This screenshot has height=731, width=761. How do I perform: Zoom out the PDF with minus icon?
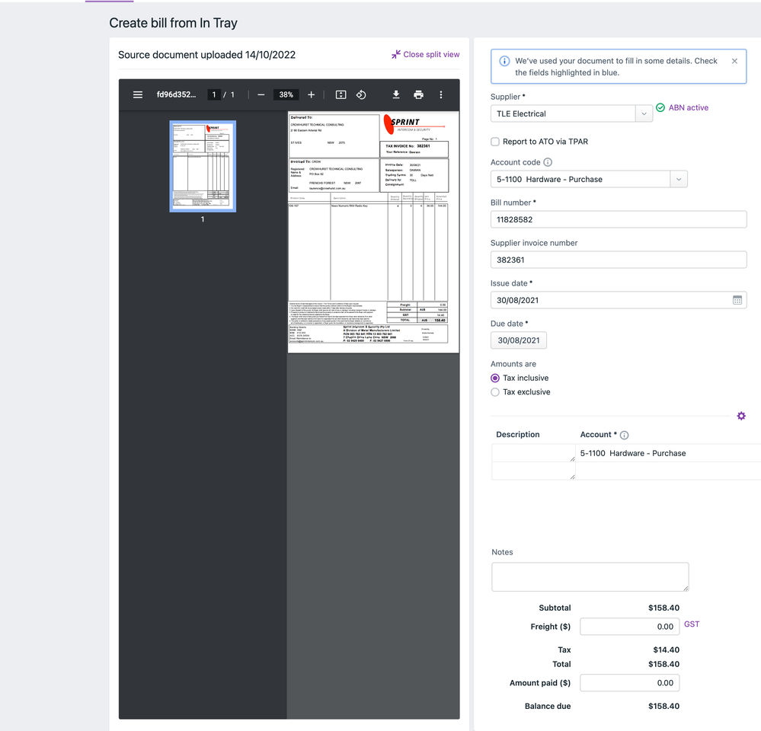click(261, 95)
